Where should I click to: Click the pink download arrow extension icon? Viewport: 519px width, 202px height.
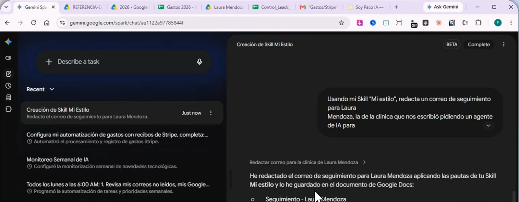pyautogui.click(x=360, y=23)
